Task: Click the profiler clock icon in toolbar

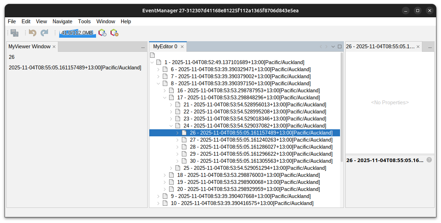Action: click(x=102, y=33)
